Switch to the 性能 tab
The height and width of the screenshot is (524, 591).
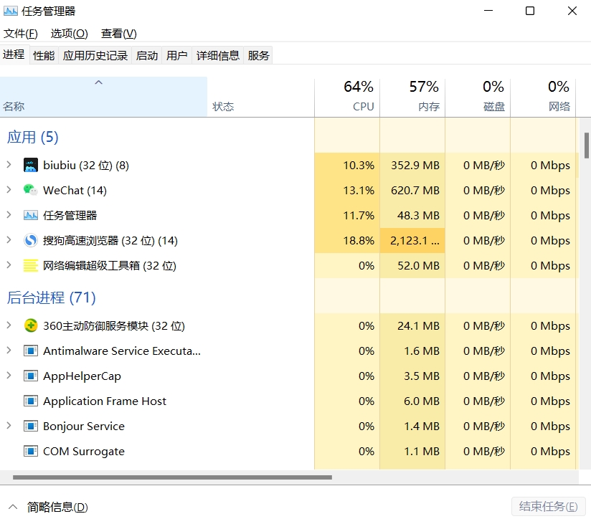(44, 55)
